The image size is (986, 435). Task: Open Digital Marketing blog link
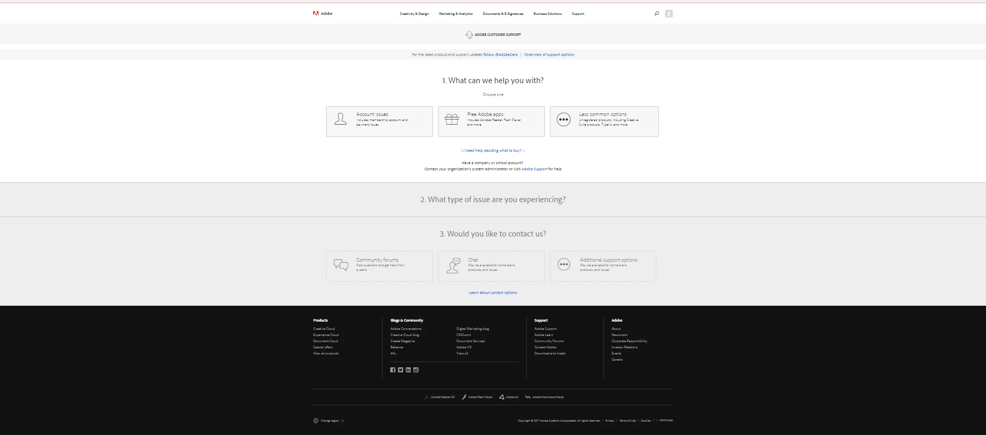tap(472, 329)
